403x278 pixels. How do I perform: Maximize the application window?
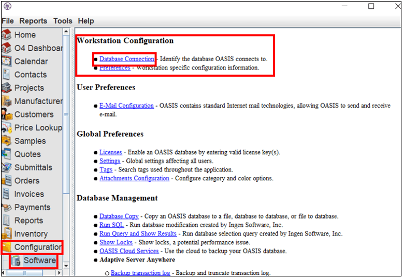pos(371,6)
